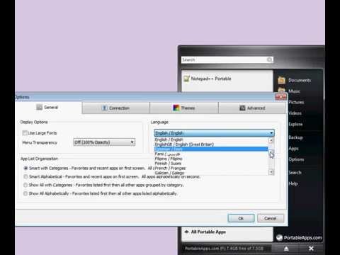Click Explore in PortableApps menu
340x255 pixels.
295,124
